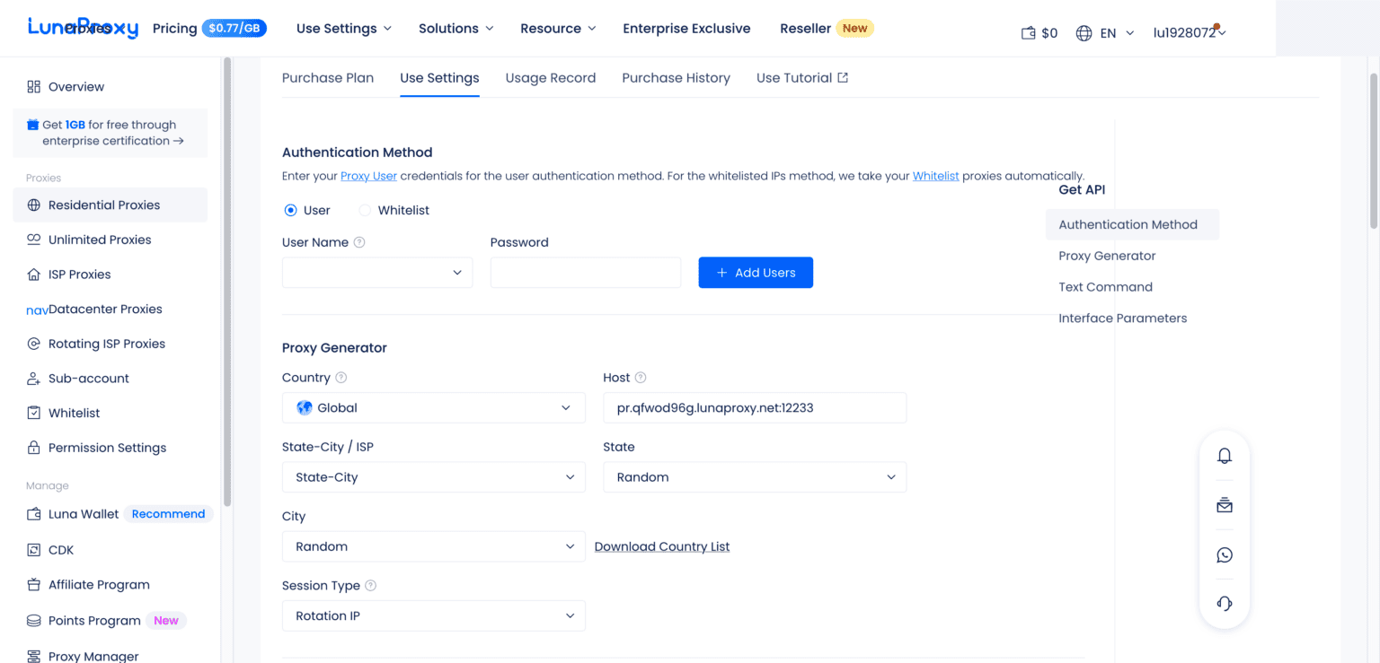Open the Session Type Rotation IP dropdown

pyautogui.click(x=433, y=615)
